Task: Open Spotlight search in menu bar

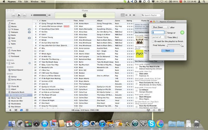Action: pyautogui.click(x=204, y=2)
